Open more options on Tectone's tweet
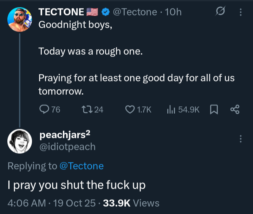253x214 pixels. [241, 12]
